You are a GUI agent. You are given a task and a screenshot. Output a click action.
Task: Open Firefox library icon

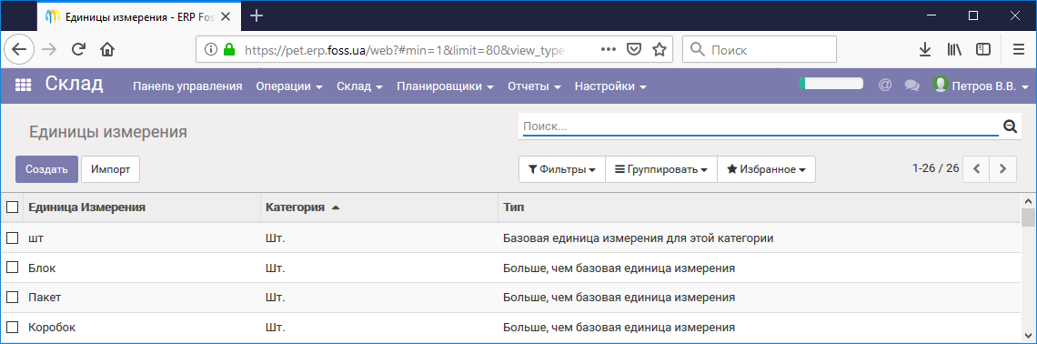click(954, 49)
